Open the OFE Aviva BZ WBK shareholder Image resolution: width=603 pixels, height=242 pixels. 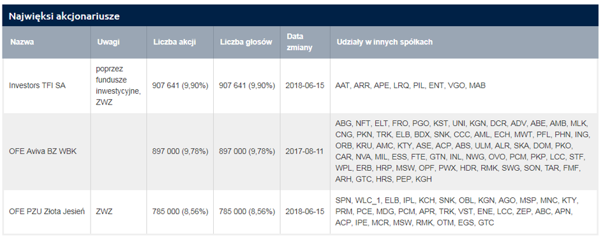pos(43,151)
